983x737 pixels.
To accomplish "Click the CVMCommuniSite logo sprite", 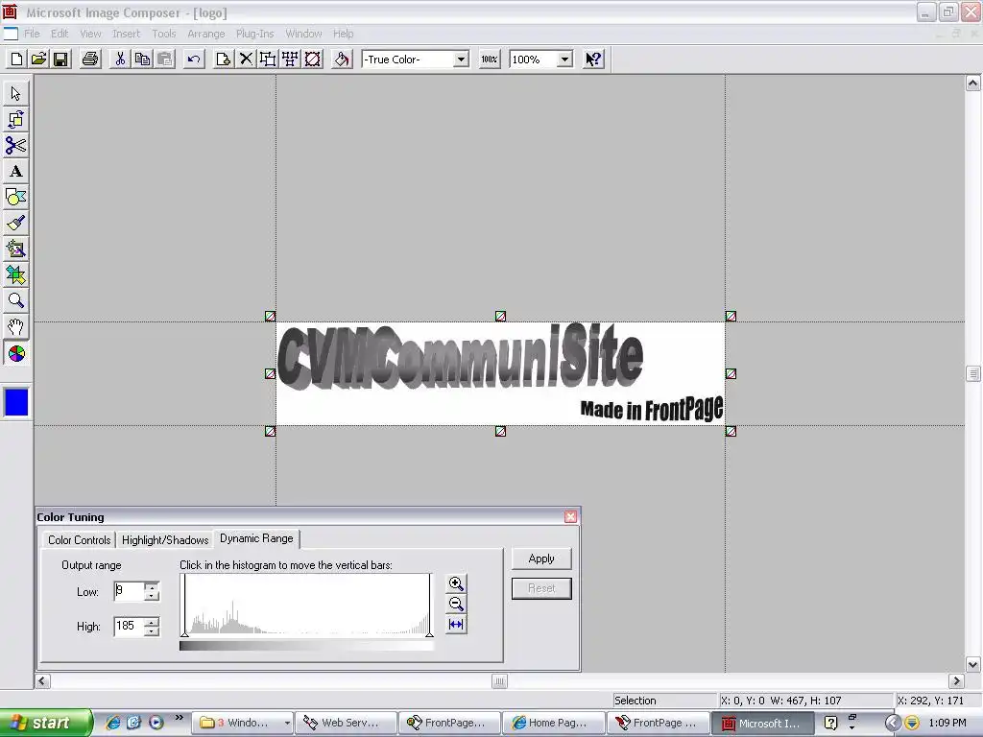I will pos(500,373).
